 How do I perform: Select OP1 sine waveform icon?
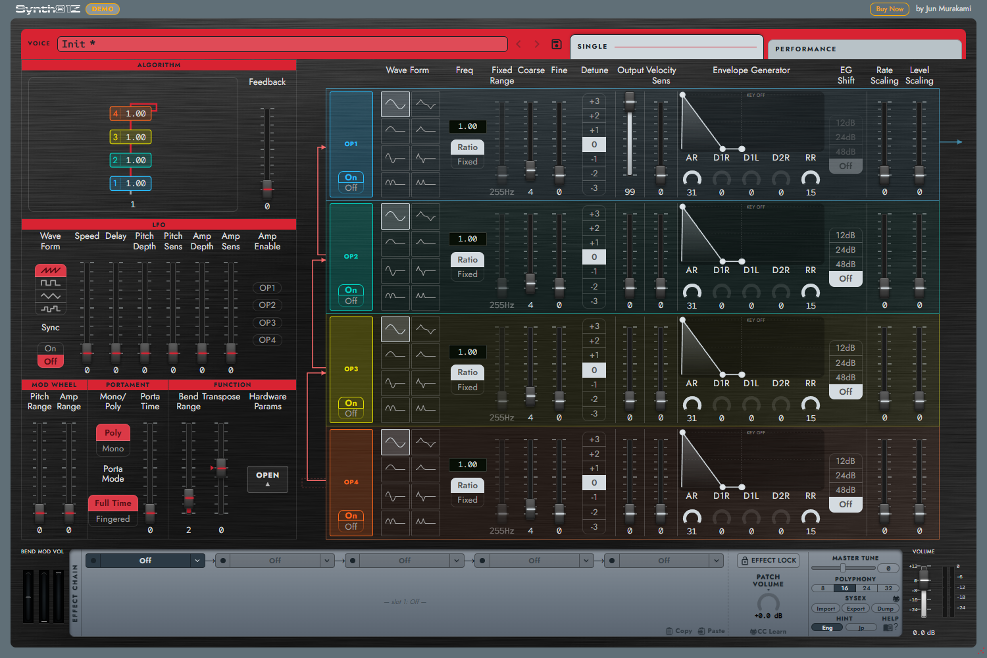click(x=395, y=104)
